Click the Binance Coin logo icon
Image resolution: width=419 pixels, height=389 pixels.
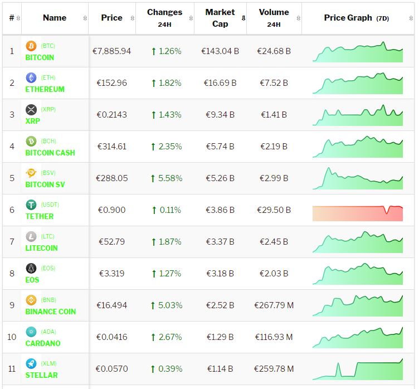click(31, 300)
